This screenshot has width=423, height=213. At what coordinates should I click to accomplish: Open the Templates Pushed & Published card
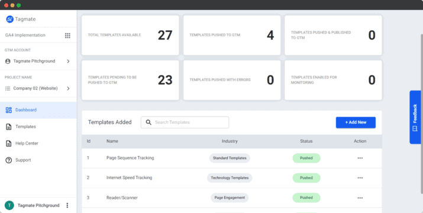tap(333, 35)
